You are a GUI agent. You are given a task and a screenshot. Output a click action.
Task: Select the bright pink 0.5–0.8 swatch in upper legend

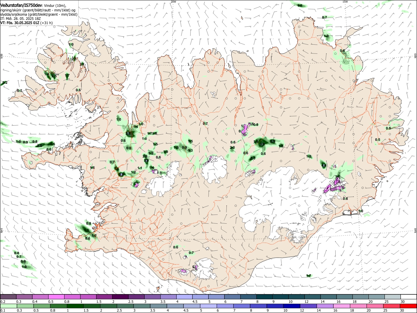56,297
